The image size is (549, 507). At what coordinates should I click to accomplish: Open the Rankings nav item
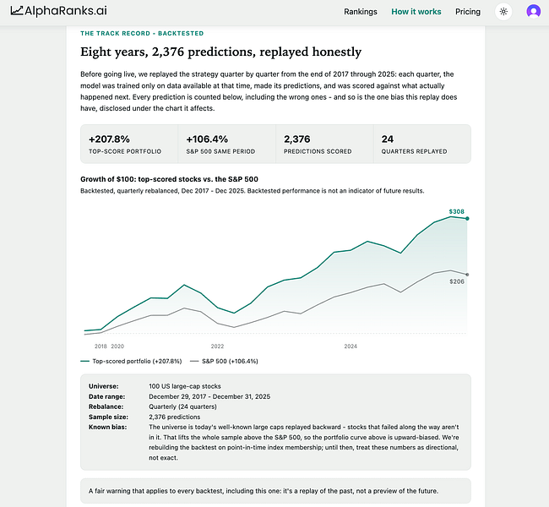click(361, 12)
